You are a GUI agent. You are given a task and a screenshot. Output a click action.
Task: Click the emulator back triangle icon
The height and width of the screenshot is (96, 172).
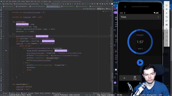(167, 33)
